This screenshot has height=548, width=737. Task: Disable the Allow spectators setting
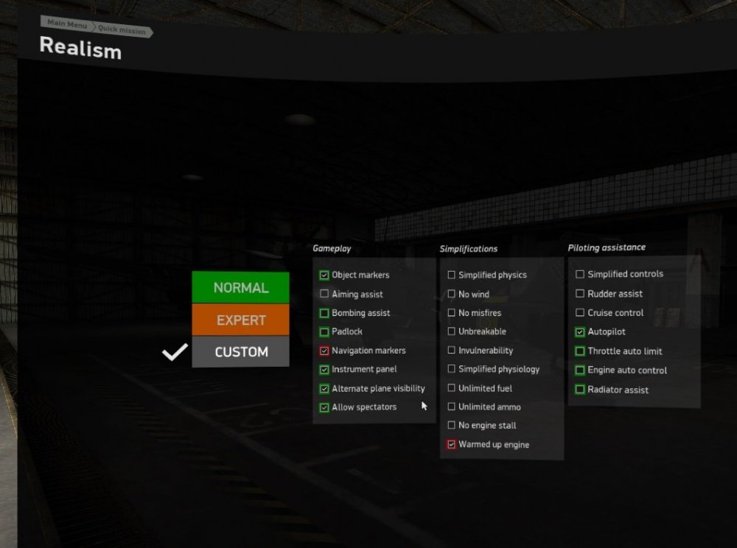point(323,407)
